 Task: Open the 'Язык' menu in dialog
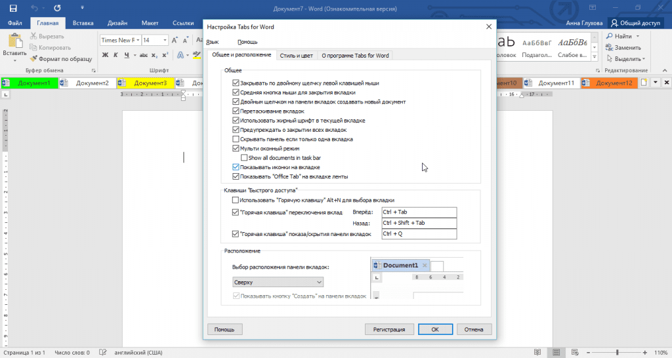[x=213, y=42]
